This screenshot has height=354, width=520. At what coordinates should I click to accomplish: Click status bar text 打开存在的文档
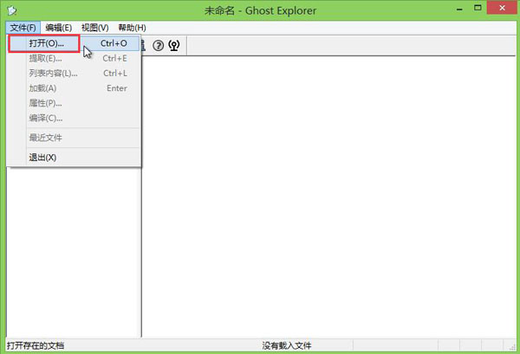(x=36, y=345)
